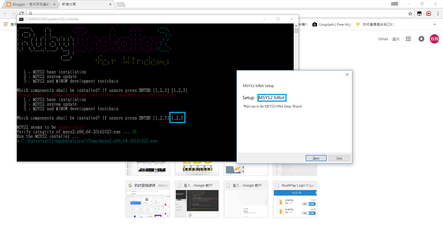Maximize the cmd.exe window
Image resolution: width=443 pixels, height=237 pixels.
pyautogui.click(x=278, y=19)
